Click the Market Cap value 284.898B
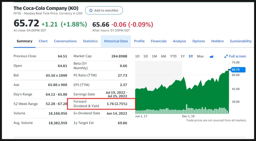The height and width of the screenshot is (141, 256). (119, 56)
